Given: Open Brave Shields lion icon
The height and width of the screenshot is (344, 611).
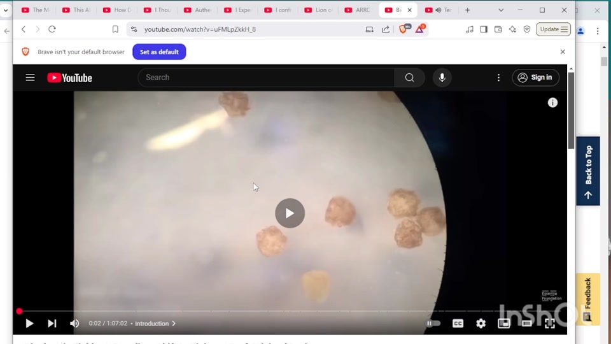Looking at the screenshot, I should [403, 29].
